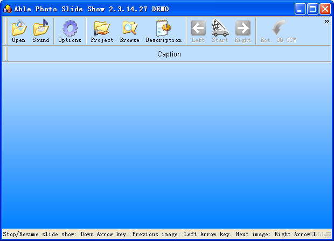Expand the toolbar overflow chevron
This screenshot has width=334, height=241.
pyautogui.click(x=327, y=22)
